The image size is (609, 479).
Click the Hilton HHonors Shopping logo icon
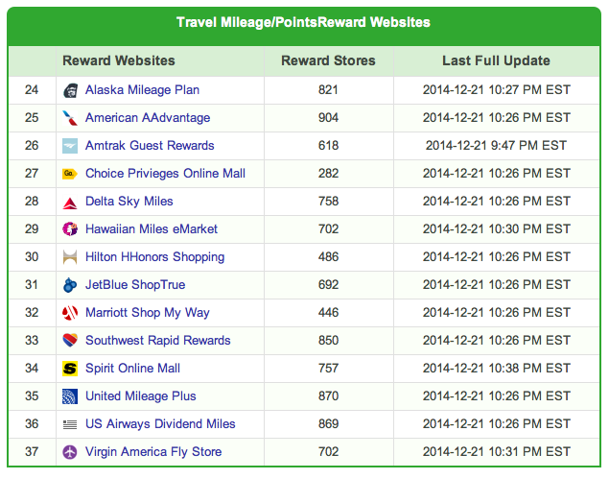pyautogui.click(x=70, y=257)
